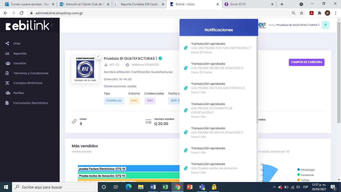Collapse the sidebar with the double-chevron icon

click(52, 25)
